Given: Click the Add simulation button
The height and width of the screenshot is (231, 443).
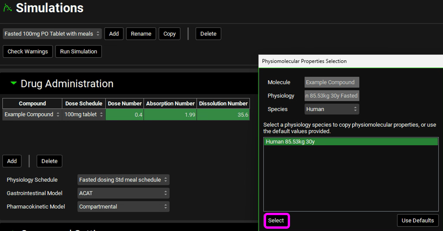Looking at the screenshot, I should (114, 34).
